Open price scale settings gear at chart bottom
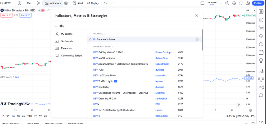The width and height of the screenshot is (266, 124). click(x=250, y=111)
